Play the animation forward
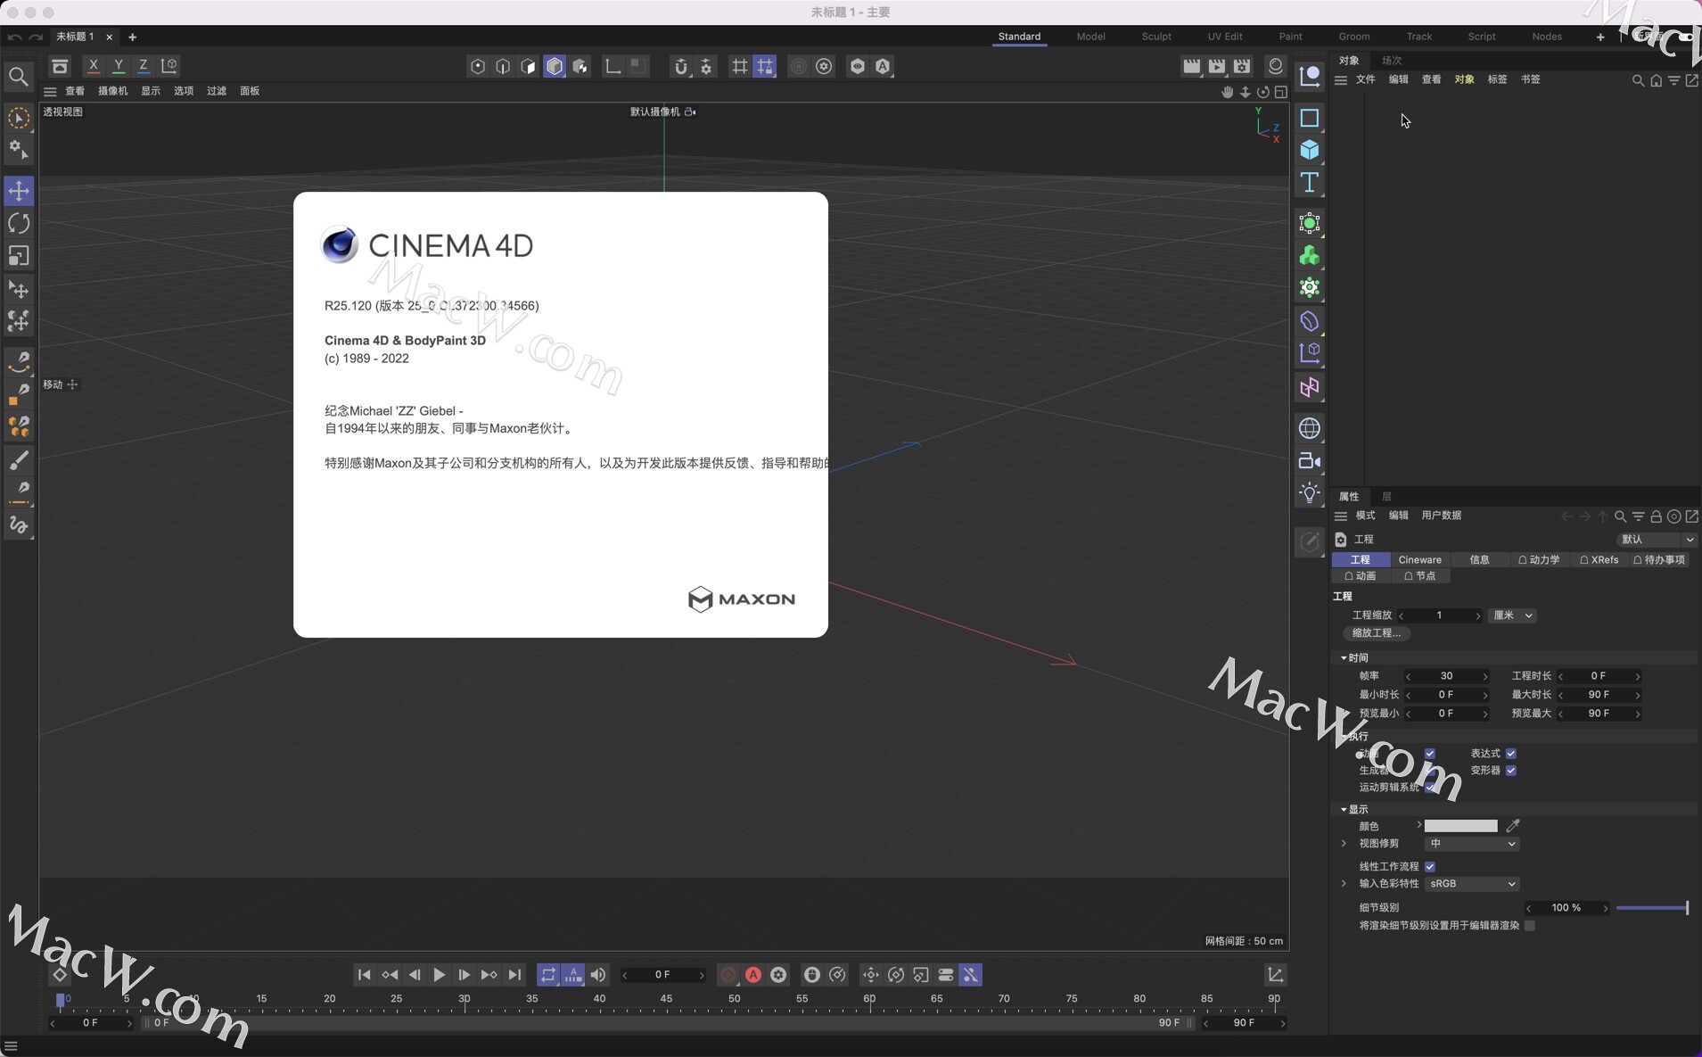The height and width of the screenshot is (1057, 1702). [440, 975]
